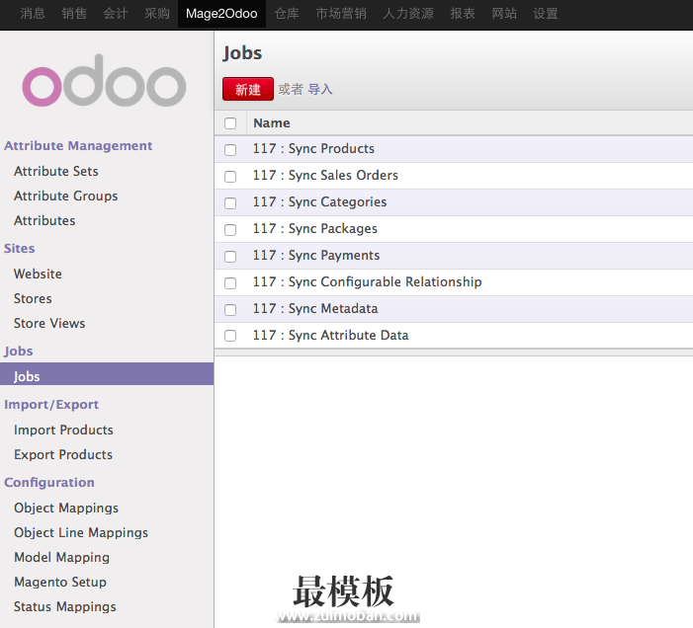Click the Jobs section header
The image size is (693, 628).
pyautogui.click(x=19, y=352)
